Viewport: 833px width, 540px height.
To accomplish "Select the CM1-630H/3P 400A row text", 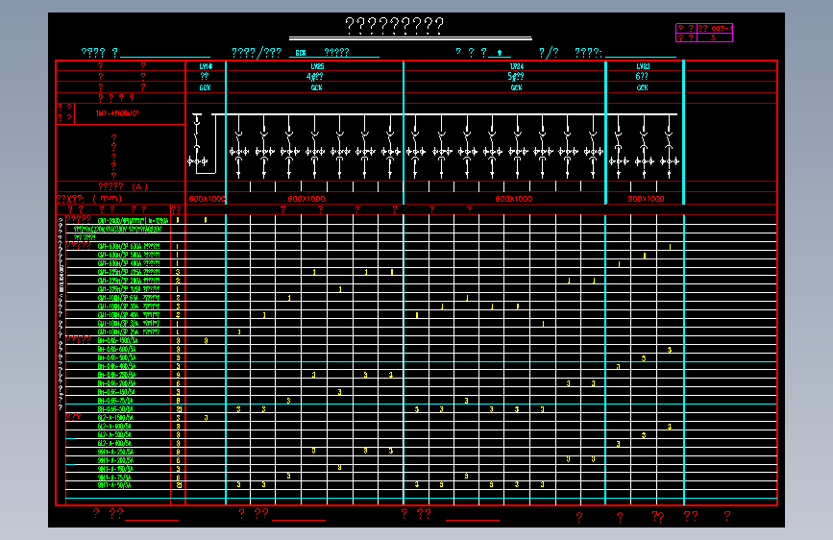I will coord(129,263).
